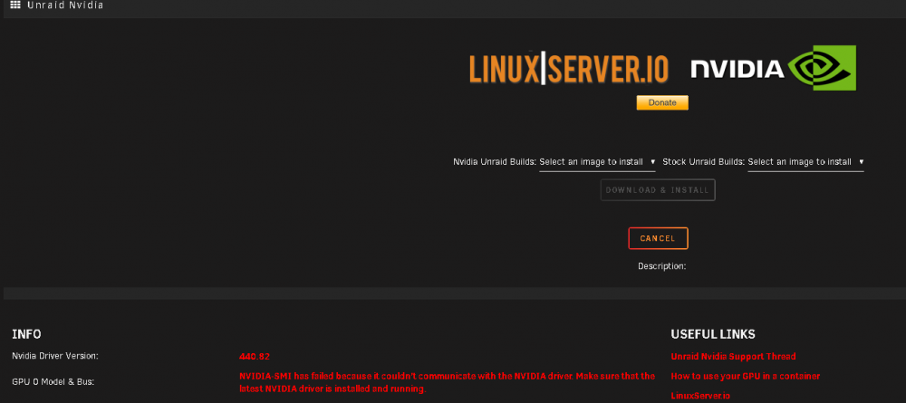Open the Nvidia Unraid Builds dropdown

tap(597, 162)
